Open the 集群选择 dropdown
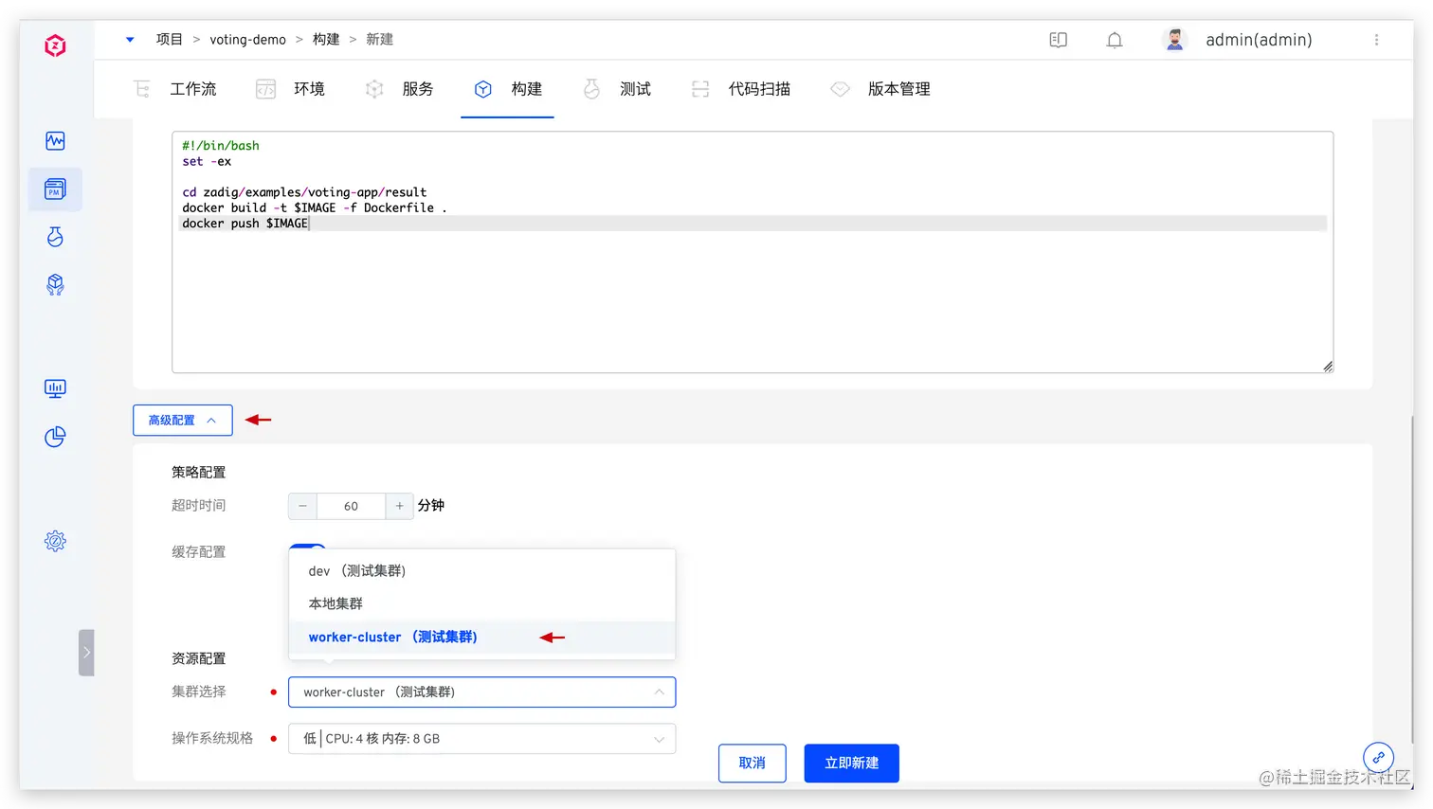 [x=481, y=692]
